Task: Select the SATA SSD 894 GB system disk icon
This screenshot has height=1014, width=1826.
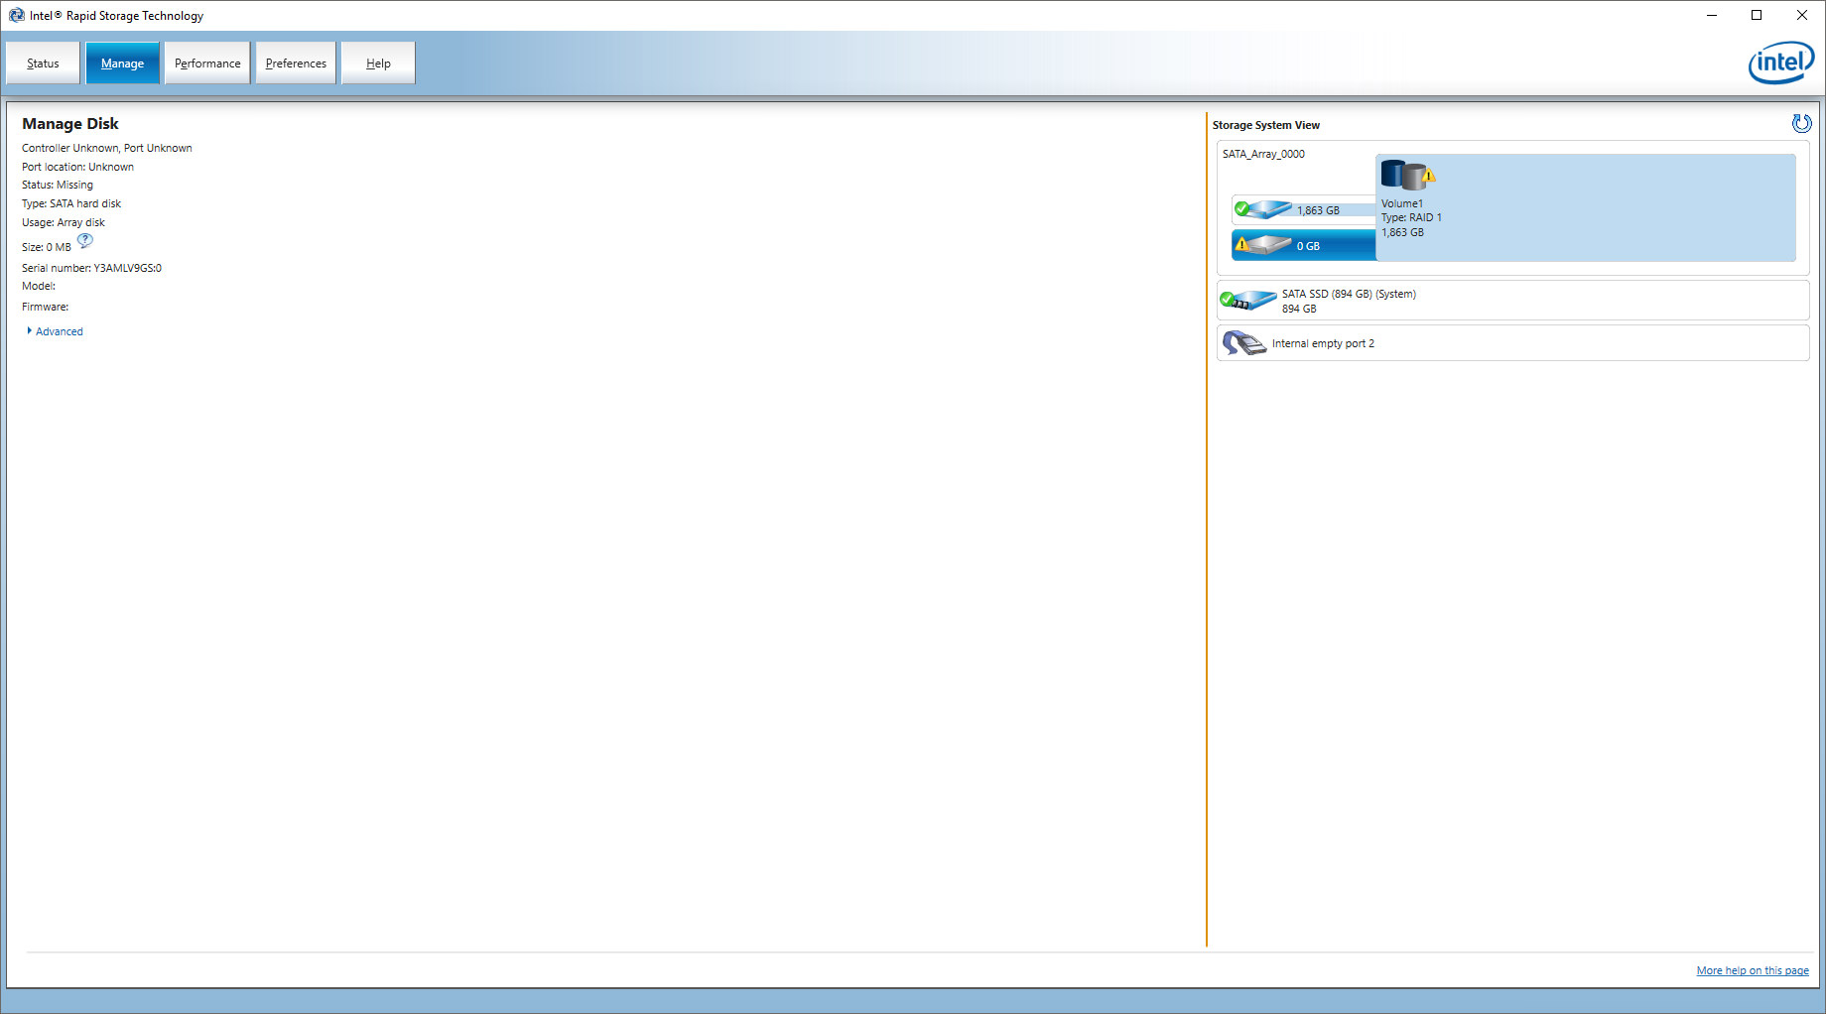Action: [x=1247, y=300]
